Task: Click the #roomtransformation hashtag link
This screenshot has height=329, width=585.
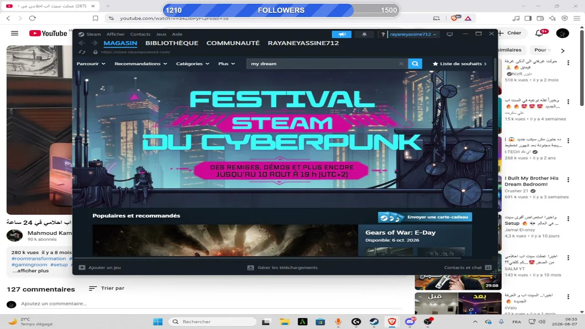Action: [39, 259]
